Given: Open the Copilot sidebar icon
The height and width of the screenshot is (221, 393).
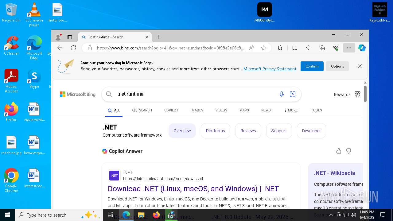Looking at the screenshot, I should pos(362,48).
